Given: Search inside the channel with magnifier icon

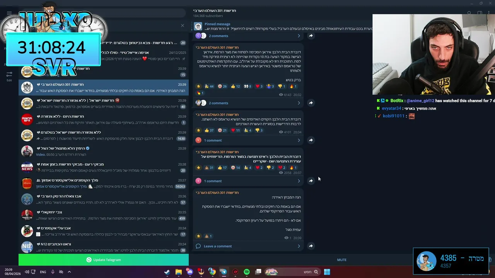Looking at the screenshot, I should pyautogui.click(x=469, y=13).
